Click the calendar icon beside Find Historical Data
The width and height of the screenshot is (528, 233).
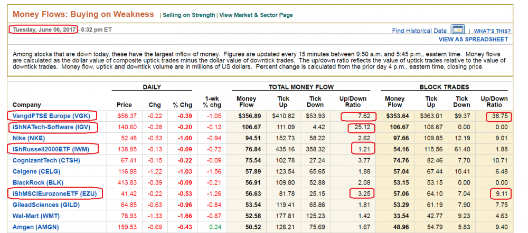457,30
